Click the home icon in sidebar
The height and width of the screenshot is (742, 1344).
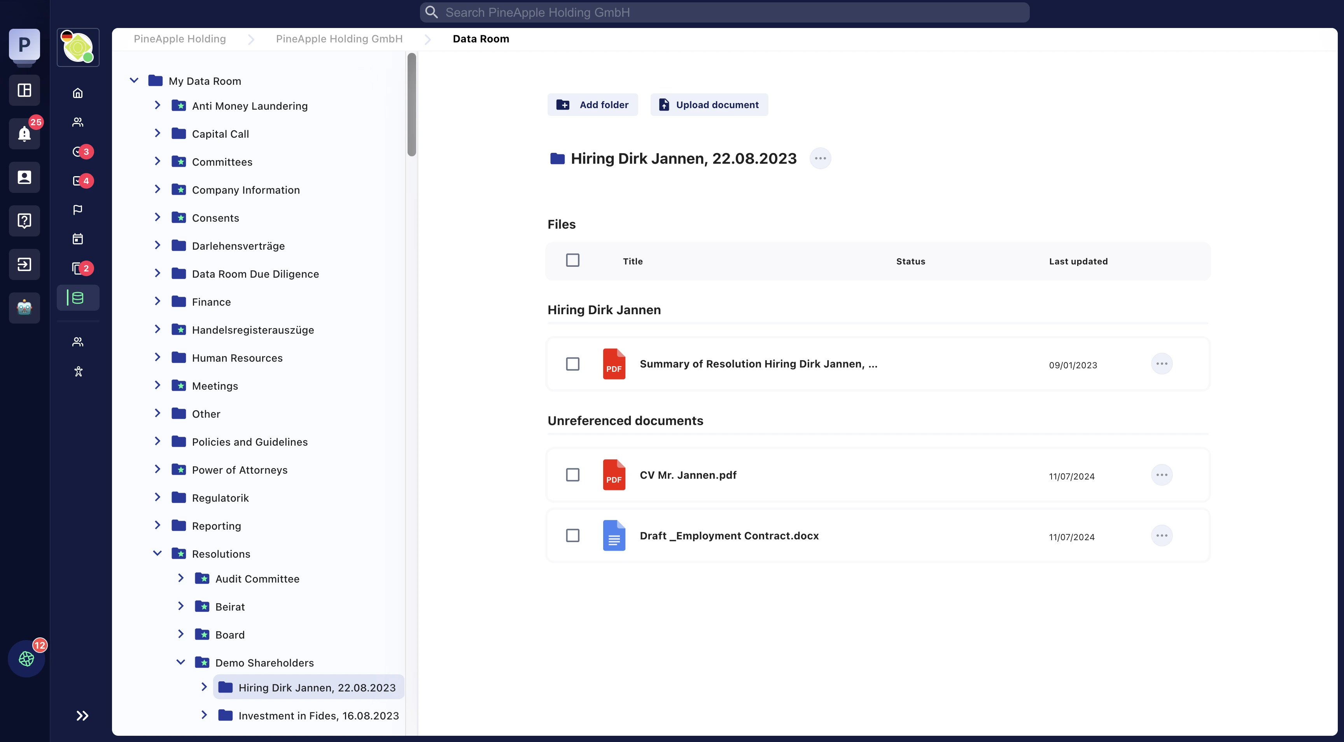(x=78, y=93)
